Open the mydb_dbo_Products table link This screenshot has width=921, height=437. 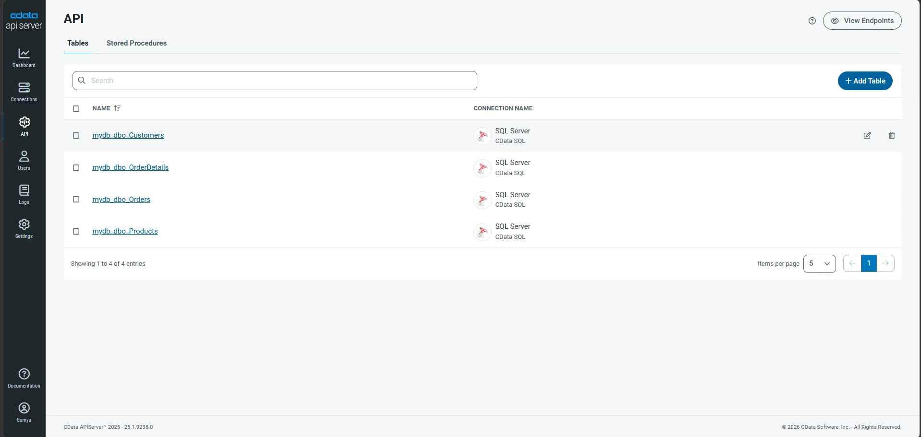click(x=125, y=231)
